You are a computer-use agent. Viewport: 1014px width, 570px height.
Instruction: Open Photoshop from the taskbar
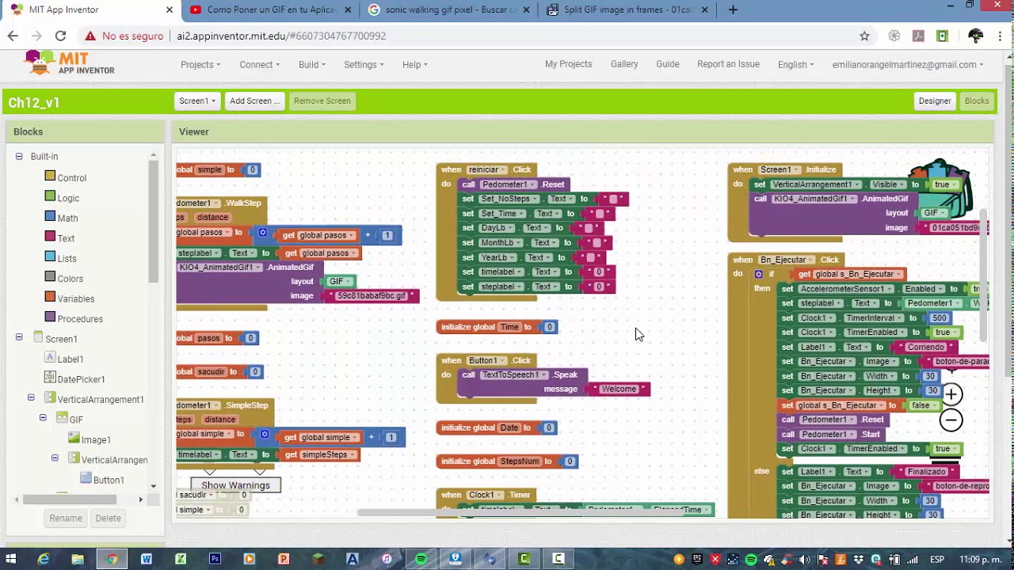tap(215, 559)
